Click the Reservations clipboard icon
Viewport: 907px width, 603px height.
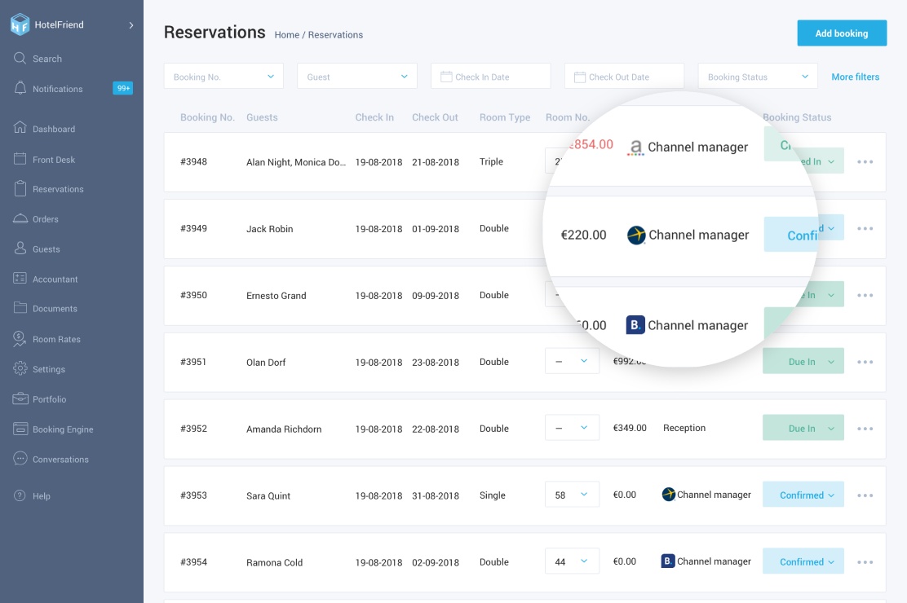tap(20, 188)
